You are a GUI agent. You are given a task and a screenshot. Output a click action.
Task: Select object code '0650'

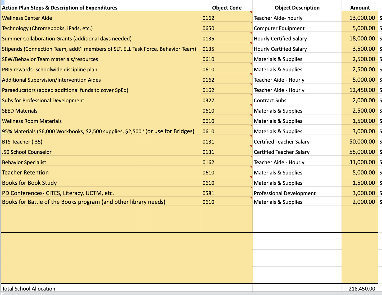click(x=208, y=28)
